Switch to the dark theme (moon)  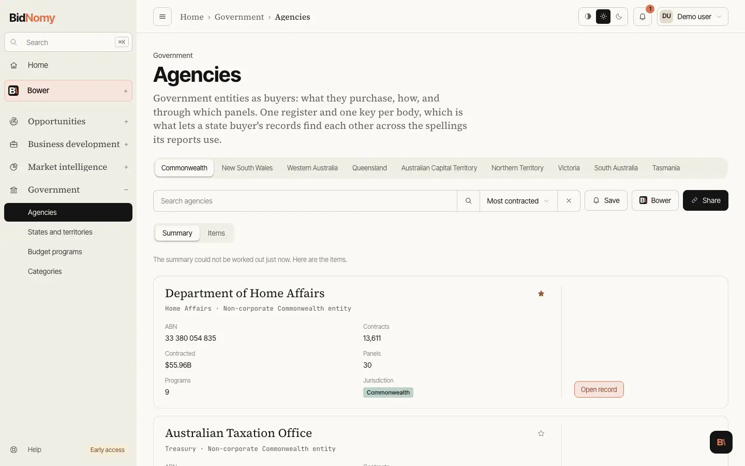(x=619, y=17)
